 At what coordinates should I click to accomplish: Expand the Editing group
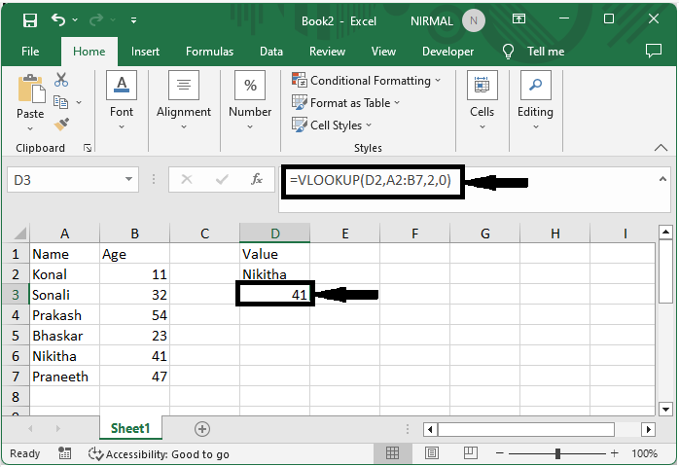[535, 100]
